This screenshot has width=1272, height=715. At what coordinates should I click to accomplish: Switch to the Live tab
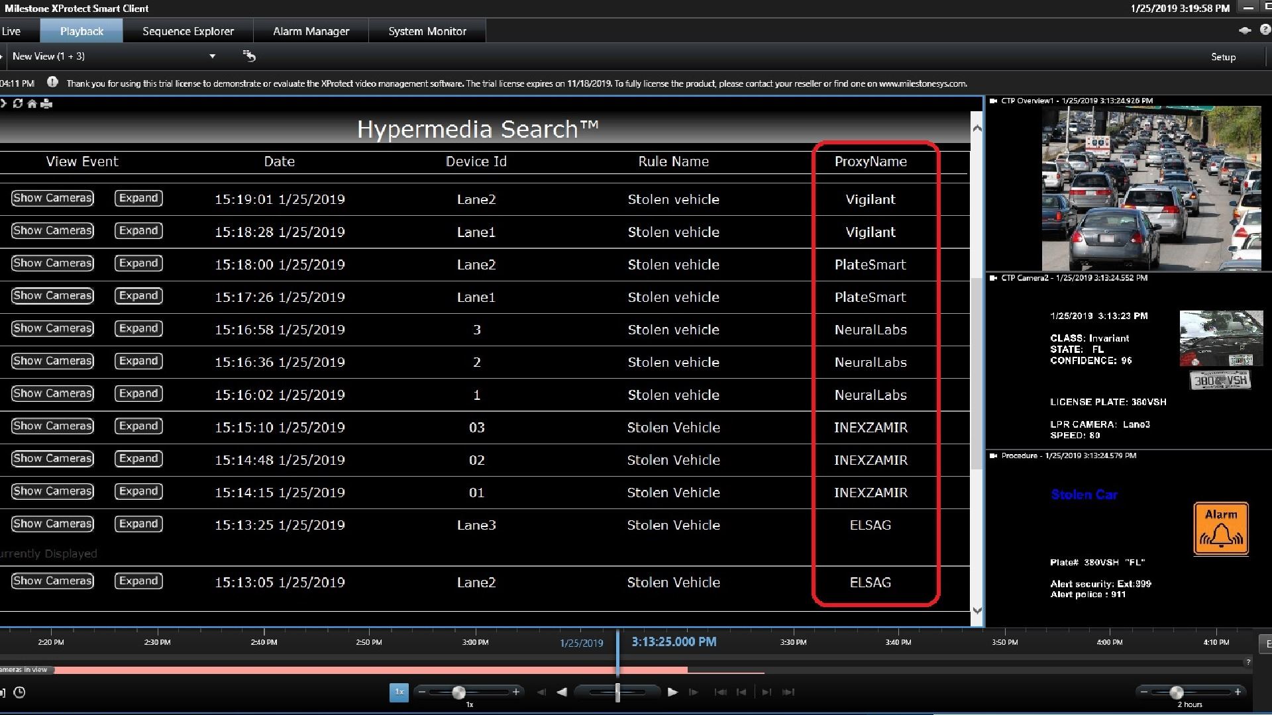11,31
